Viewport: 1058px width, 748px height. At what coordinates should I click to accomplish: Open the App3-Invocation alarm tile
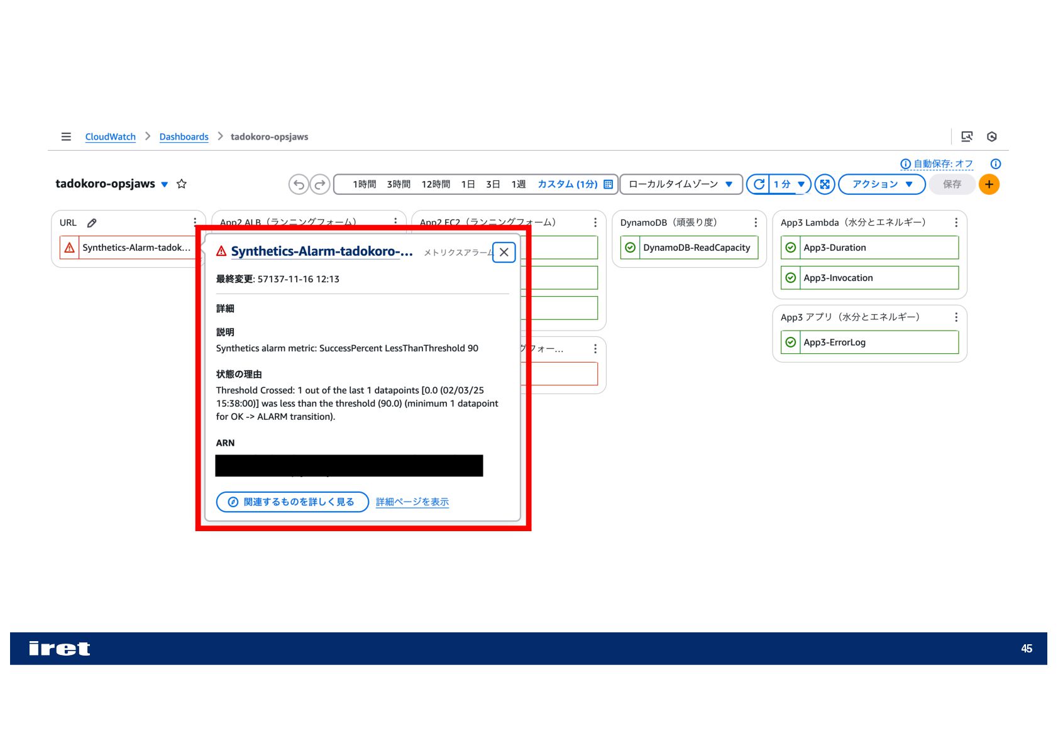(x=869, y=278)
